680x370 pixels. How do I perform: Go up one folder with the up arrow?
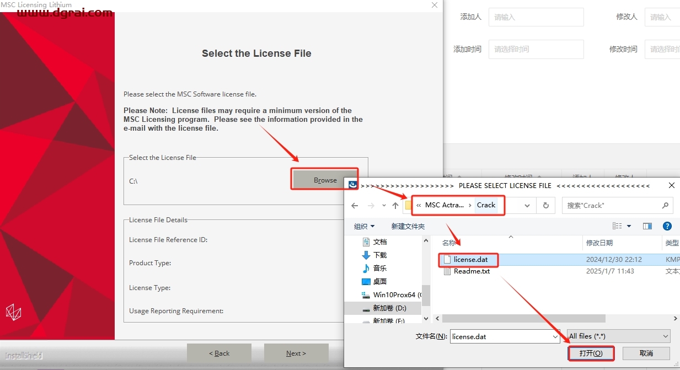[395, 205]
